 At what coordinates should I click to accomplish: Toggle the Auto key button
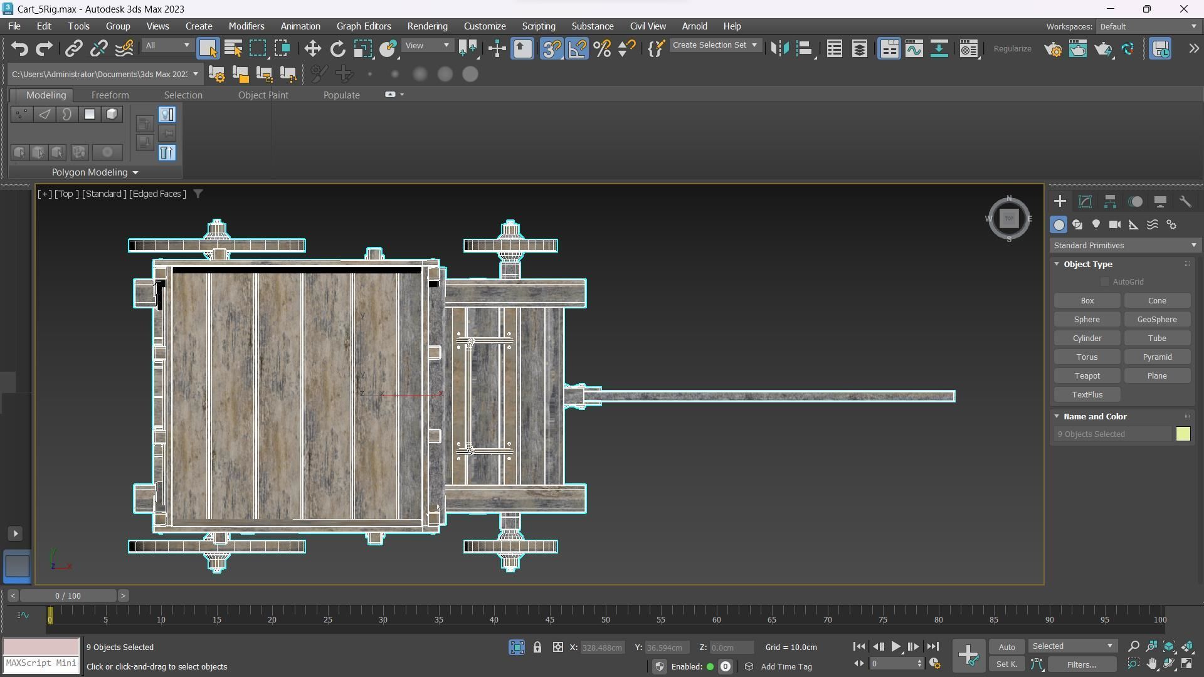click(1006, 647)
